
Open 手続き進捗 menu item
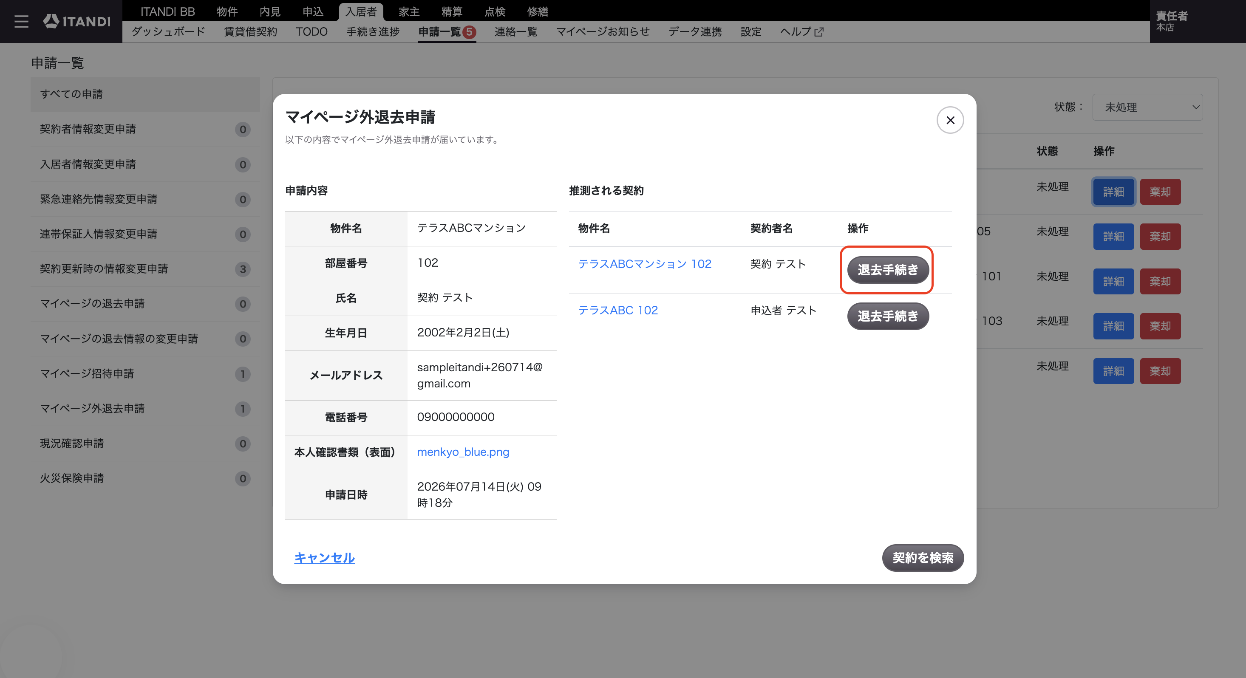(x=373, y=32)
